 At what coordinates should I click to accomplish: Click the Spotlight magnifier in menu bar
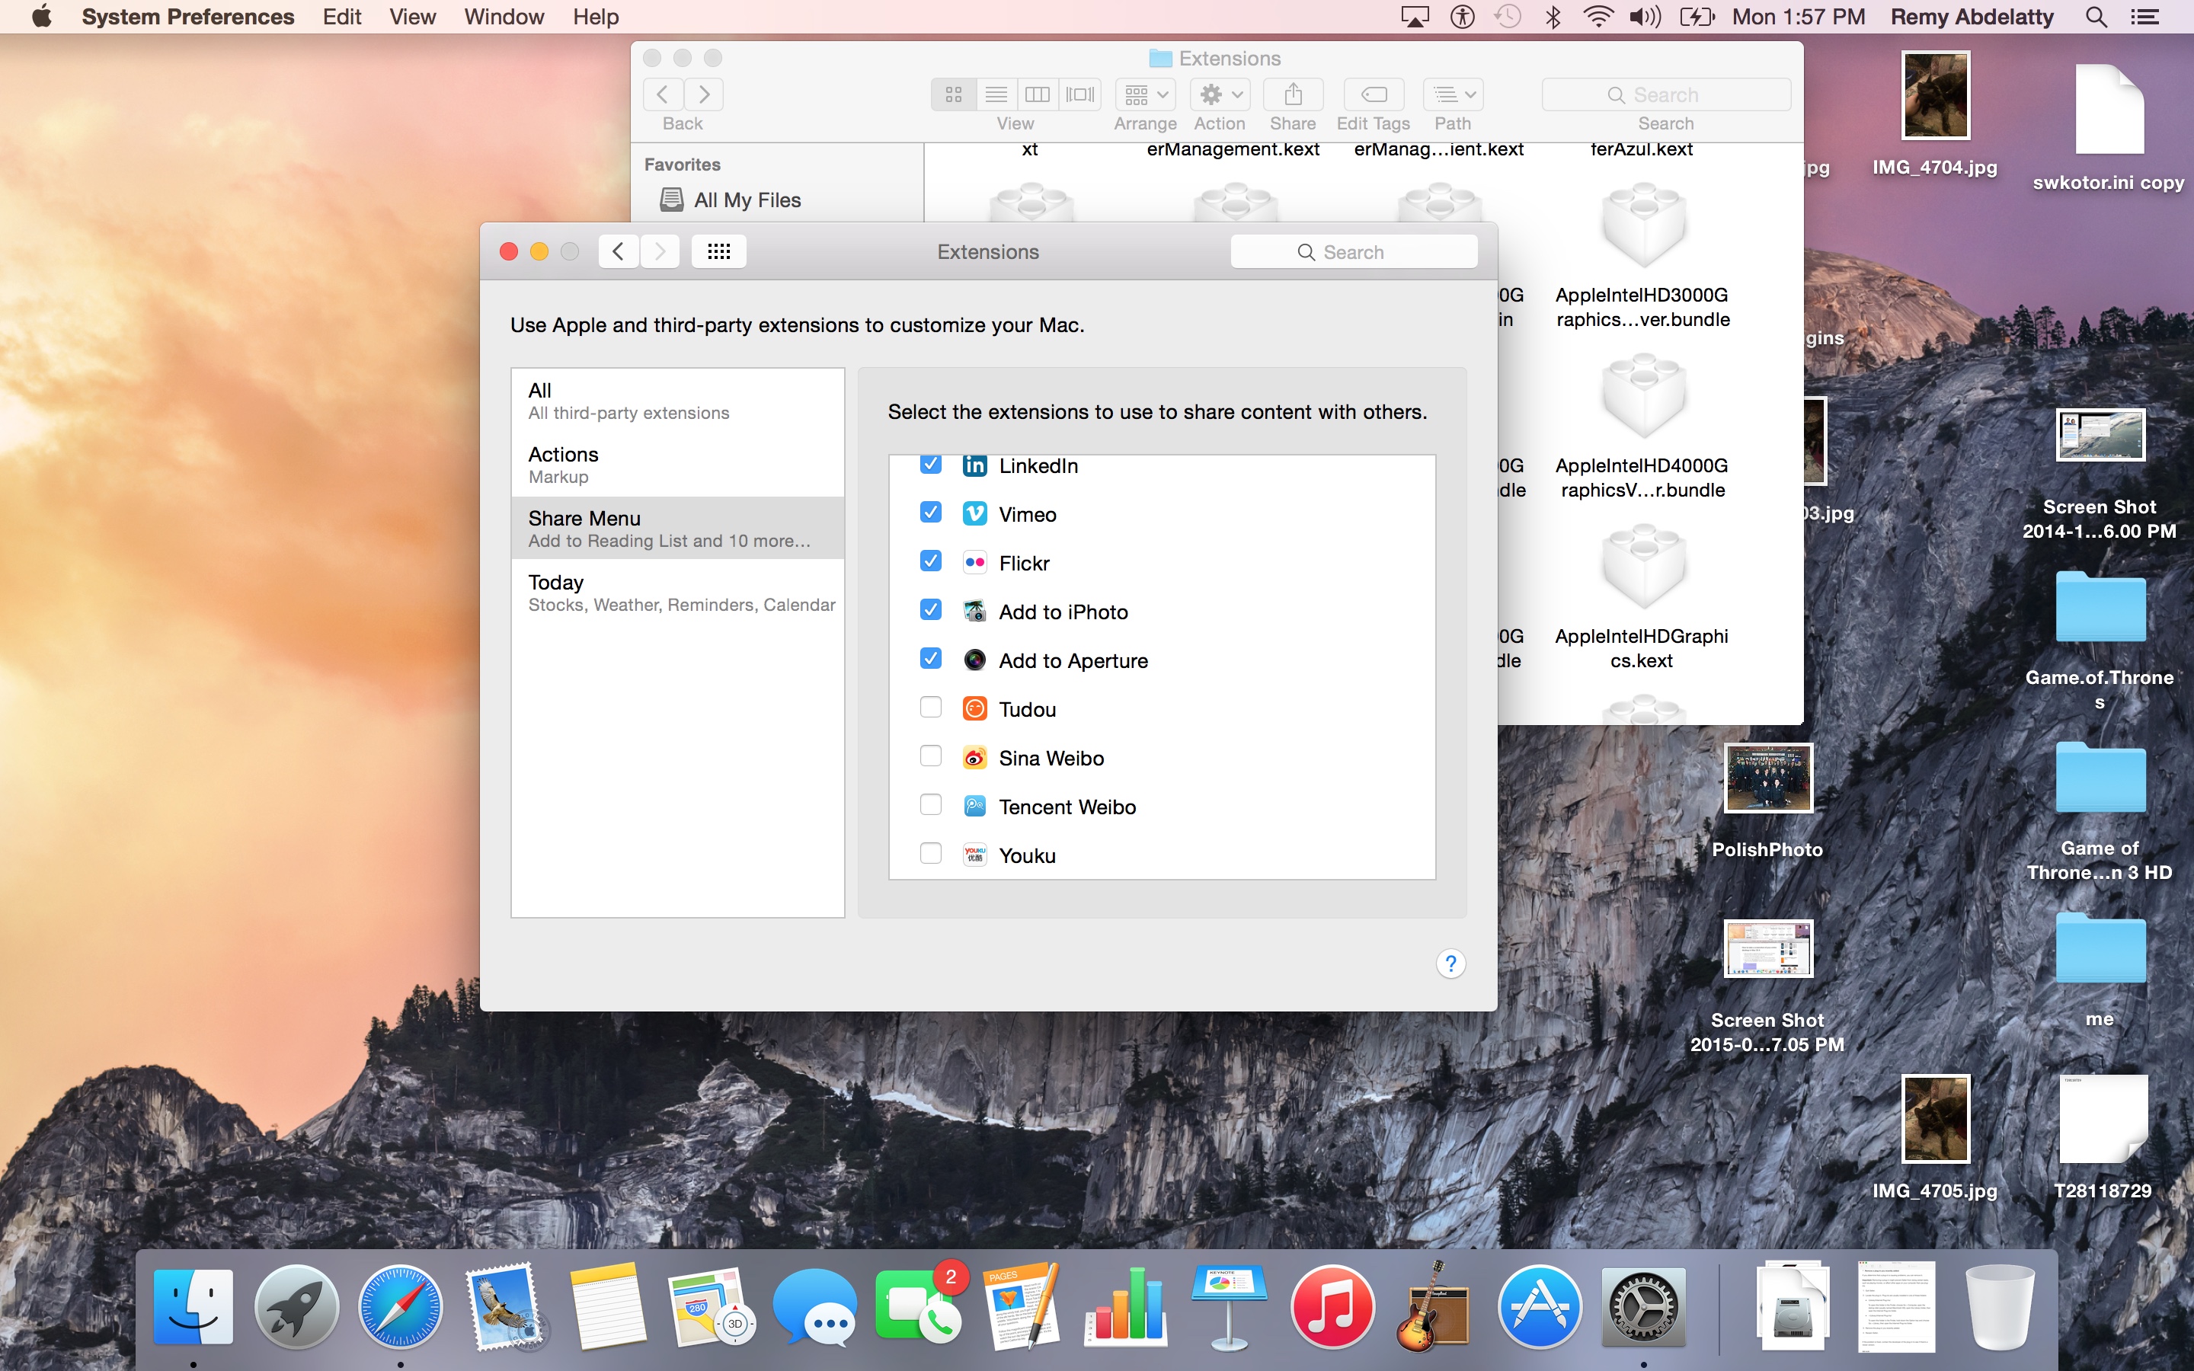(2095, 16)
